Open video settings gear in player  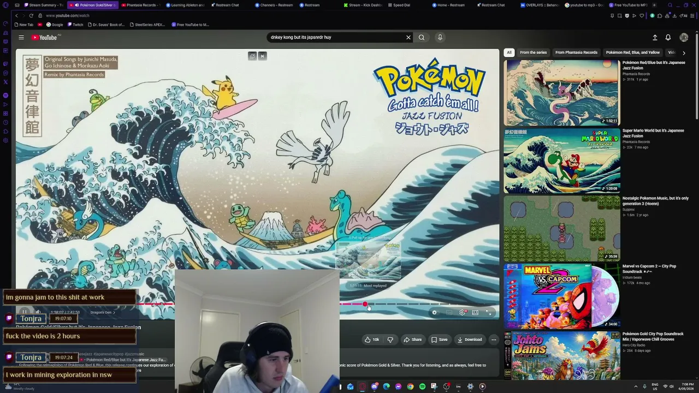(x=462, y=313)
